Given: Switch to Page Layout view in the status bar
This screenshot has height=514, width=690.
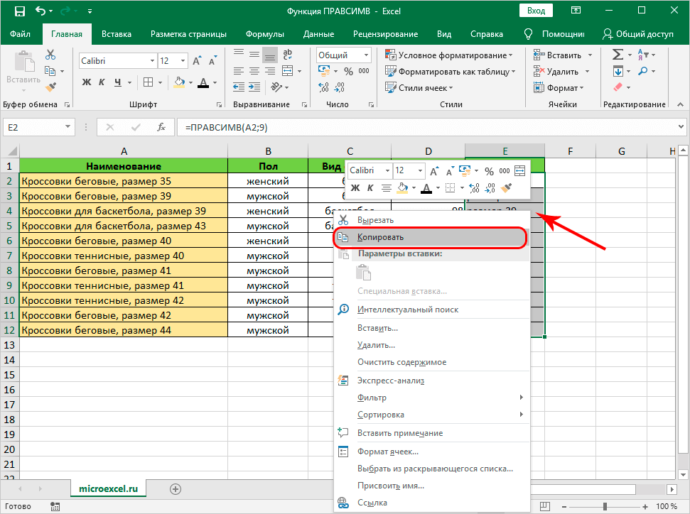Looking at the screenshot, I should (545, 506).
